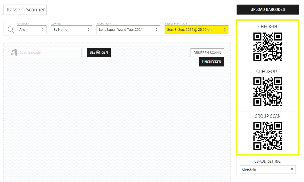This screenshot has width=304, height=182.
Task: Click the GROUP SCAN heading label
Action: coord(267,116)
